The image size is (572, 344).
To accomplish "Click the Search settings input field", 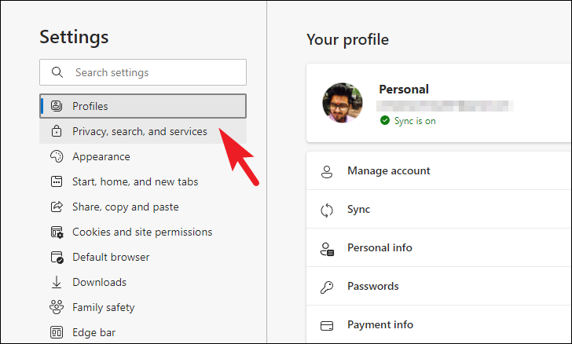I will click(143, 72).
